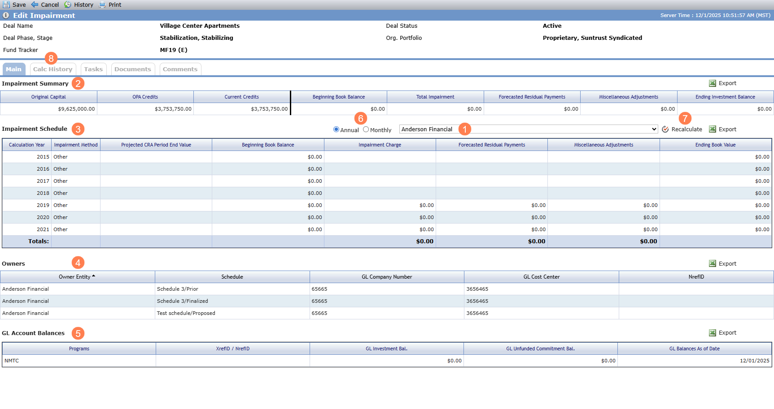Image resolution: width=774 pixels, height=409 pixels.
Task: Export Owners table via Excel icon
Action: 713,263
